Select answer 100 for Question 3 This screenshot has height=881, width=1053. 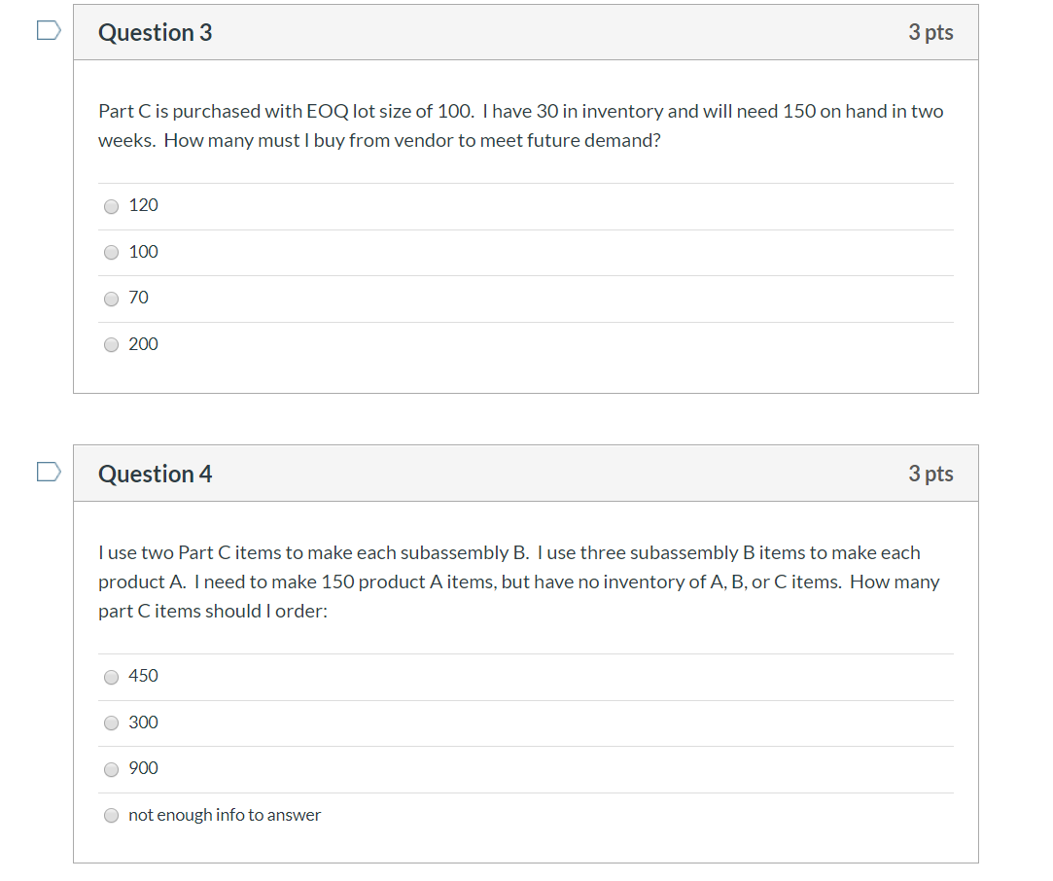pyautogui.click(x=111, y=252)
